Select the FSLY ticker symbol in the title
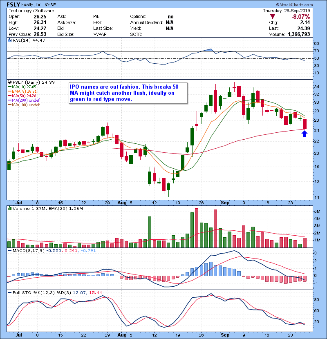The image size is (327, 339). pyautogui.click(x=13, y=4)
